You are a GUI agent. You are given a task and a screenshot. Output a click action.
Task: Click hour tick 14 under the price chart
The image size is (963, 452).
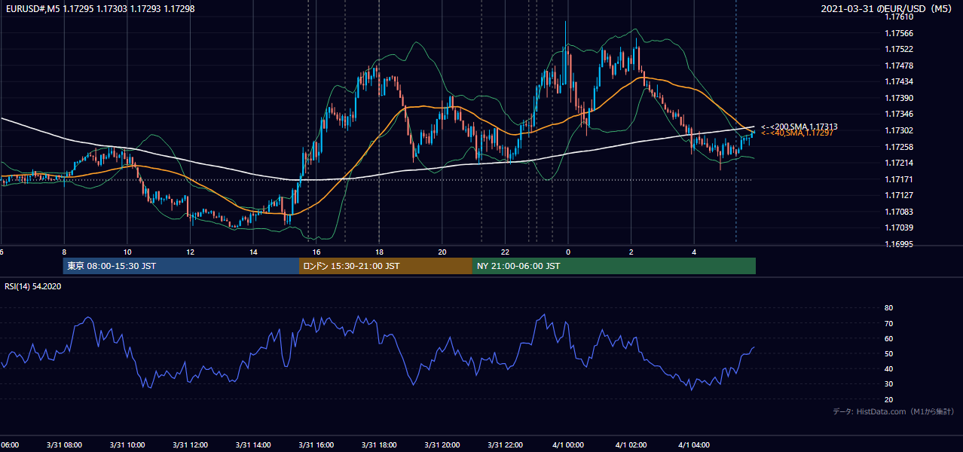click(254, 252)
